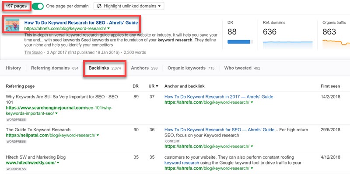Open the keyword research anchor in hitechweekly row
350x174 pixels.
pos(182,163)
